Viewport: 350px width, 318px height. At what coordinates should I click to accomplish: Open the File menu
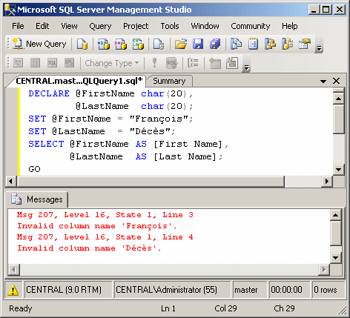point(18,26)
